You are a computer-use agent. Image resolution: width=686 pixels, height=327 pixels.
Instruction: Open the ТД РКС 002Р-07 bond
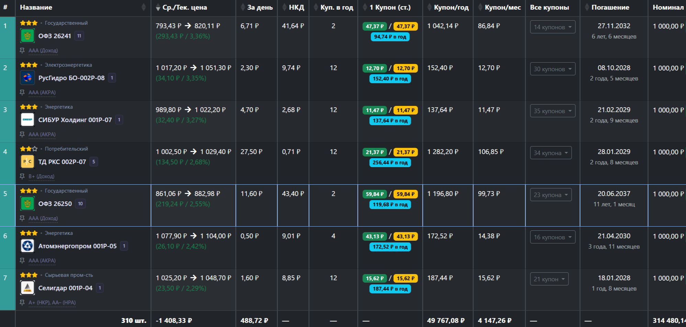[62, 162]
